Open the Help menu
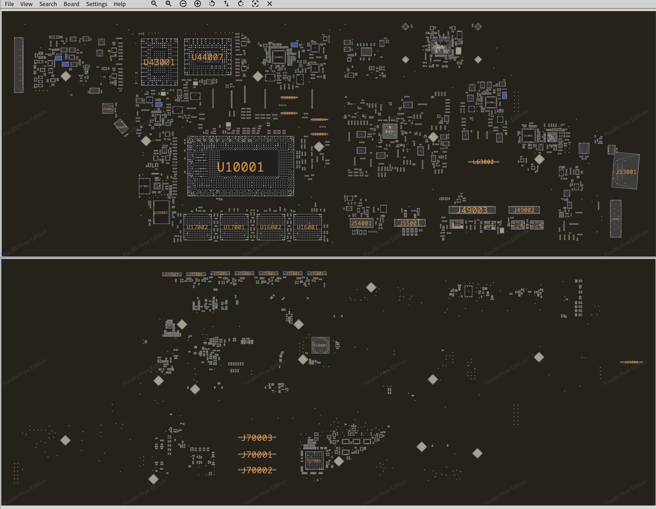 pos(119,4)
